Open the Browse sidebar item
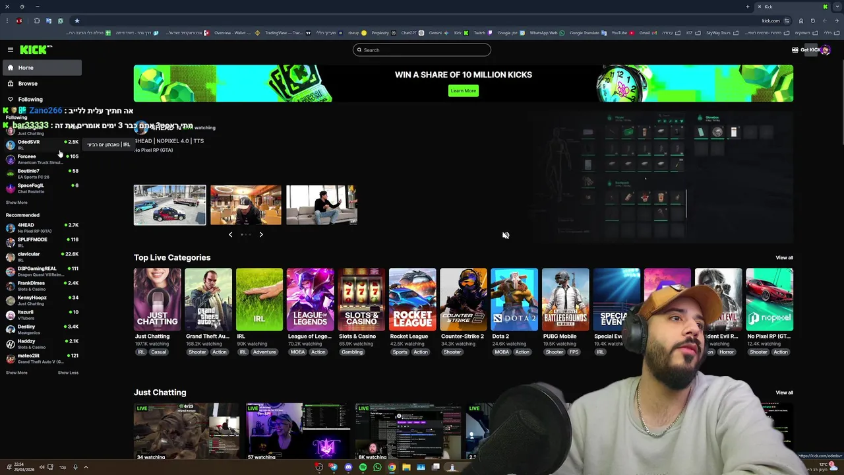This screenshot has width=844, height=475. pyautogui.click(x=42, y=84)
